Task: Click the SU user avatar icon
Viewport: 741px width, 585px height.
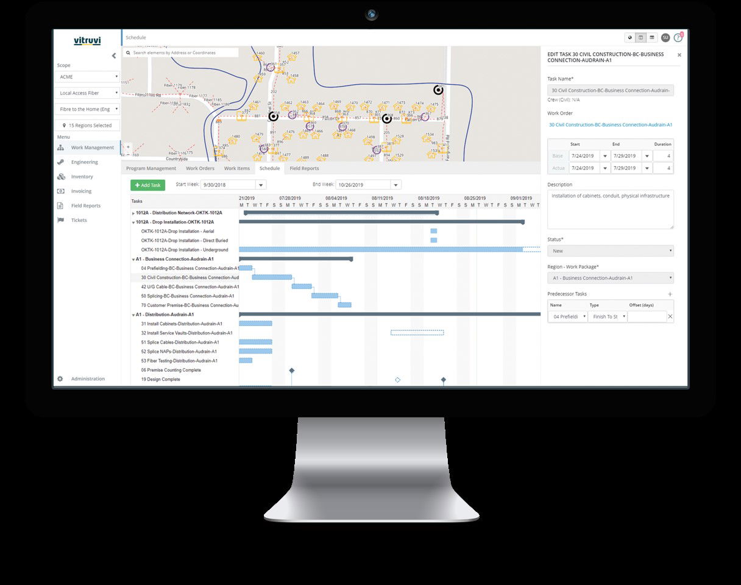Action: point(665,37)
